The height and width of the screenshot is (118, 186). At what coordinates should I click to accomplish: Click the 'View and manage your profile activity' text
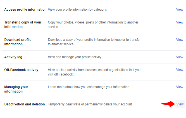click(75, 57)
